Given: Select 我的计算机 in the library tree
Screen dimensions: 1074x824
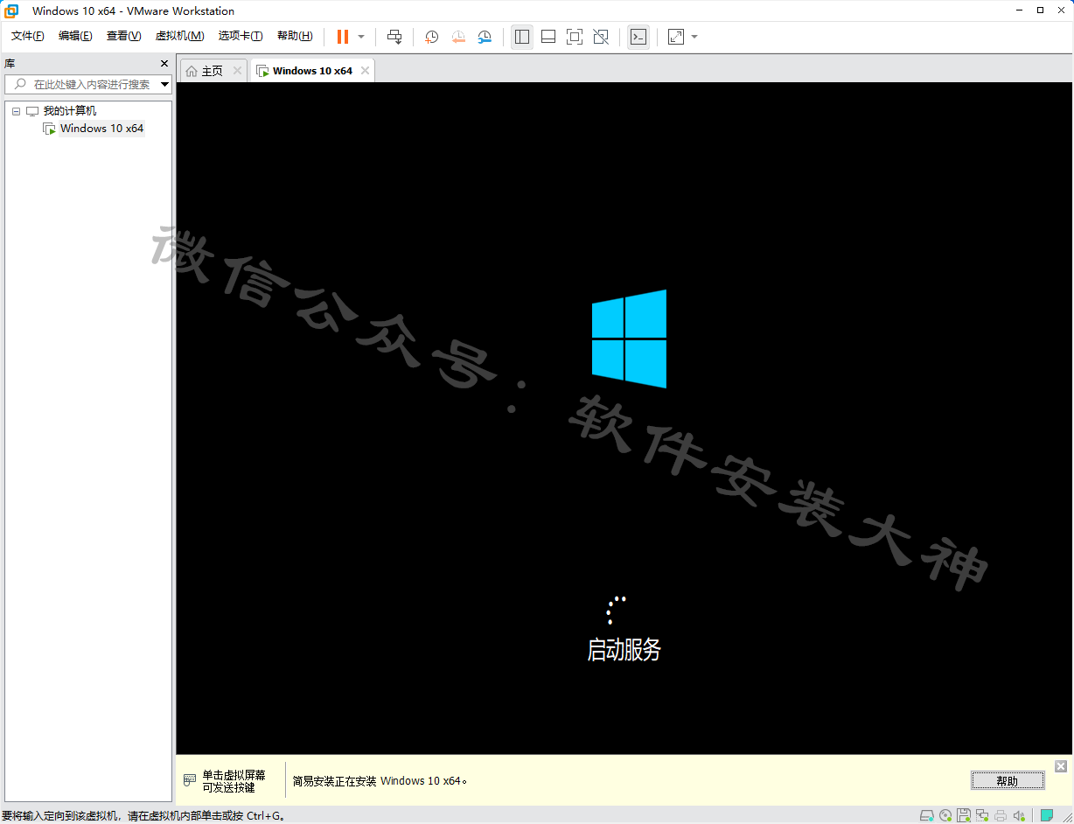Looking at the screenshot, I should click(x=70, y=111).
